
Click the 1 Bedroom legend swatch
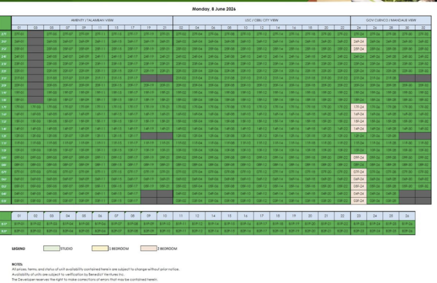click(100, 248)
